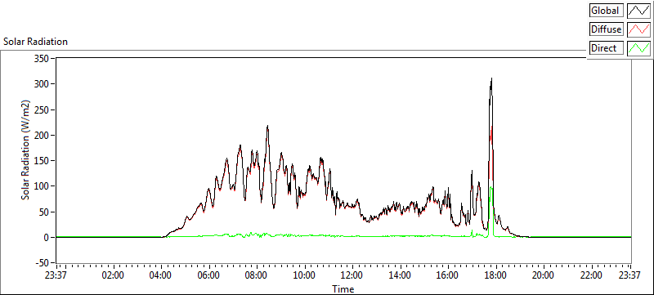
Task: Click the 14:00 time label
Action: (x=401, y=275)
